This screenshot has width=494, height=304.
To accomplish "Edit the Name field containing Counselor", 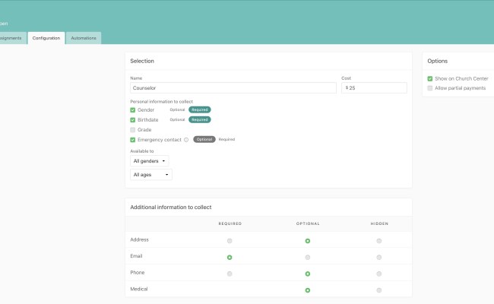I will tap(233, 88).
